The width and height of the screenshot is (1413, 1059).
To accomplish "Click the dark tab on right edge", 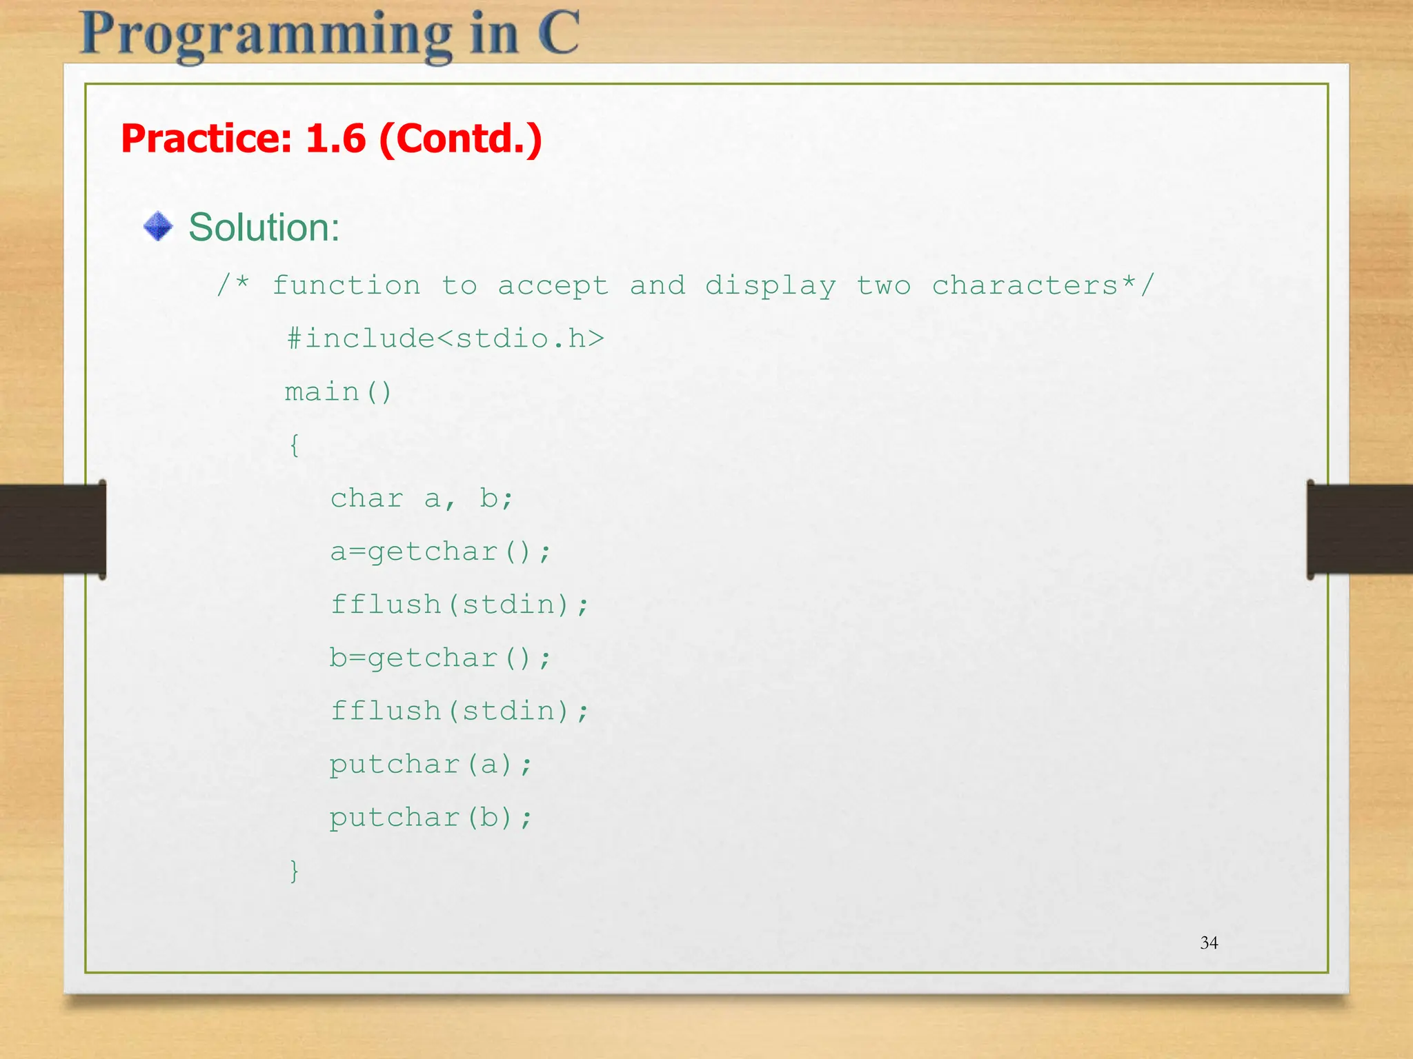I will point(1359,529).
